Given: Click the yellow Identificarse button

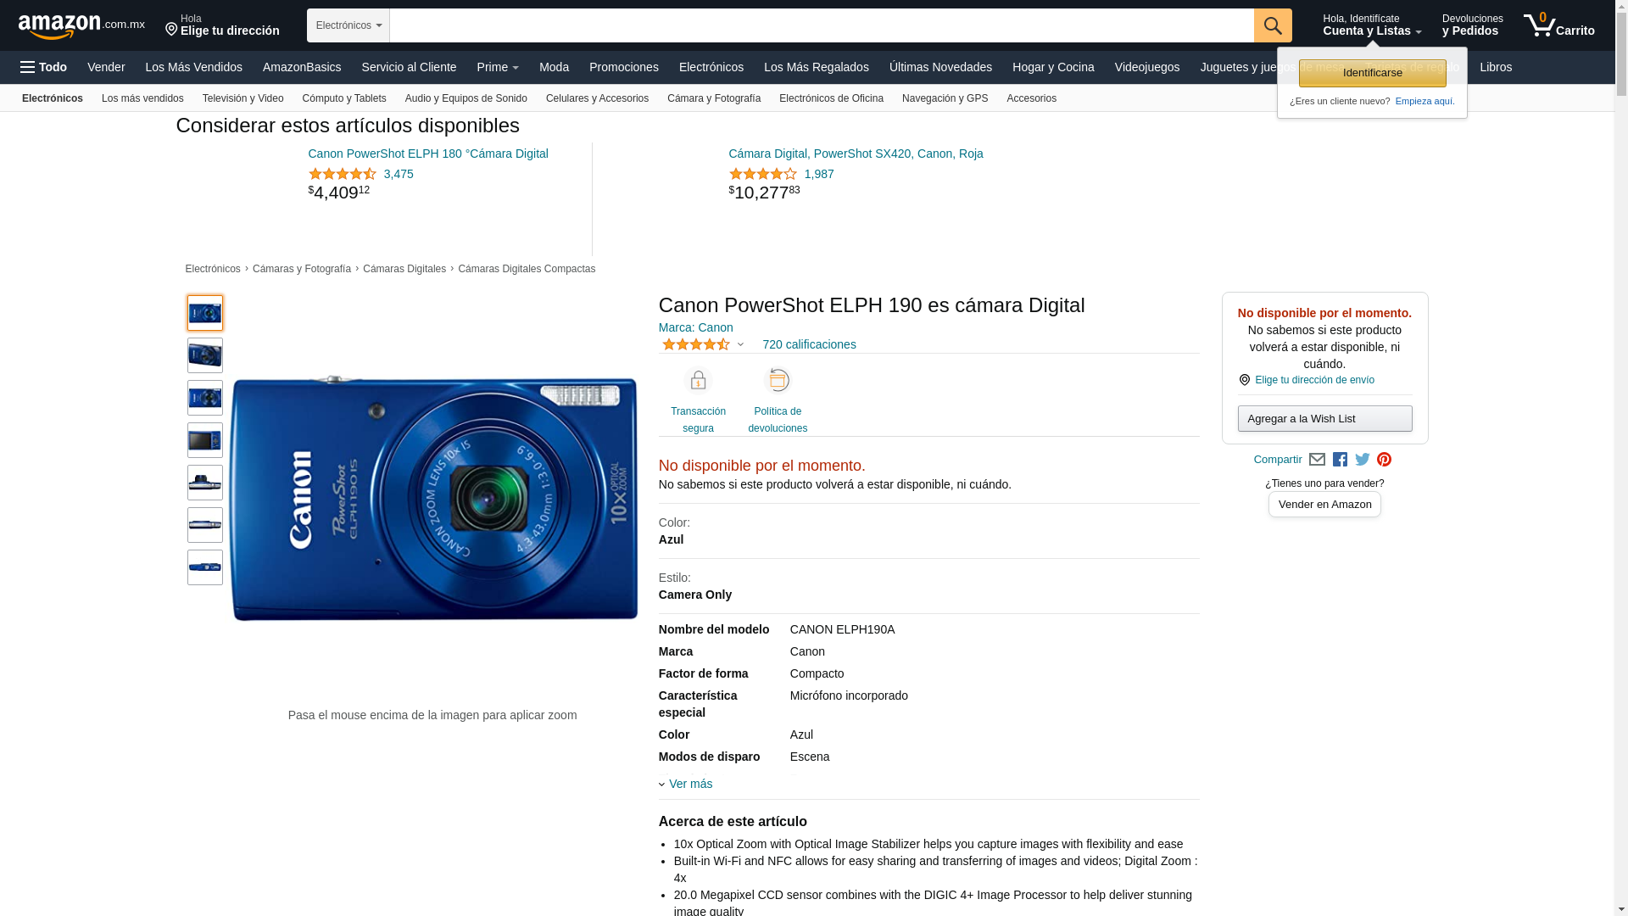Looking at the screenshot, I should 1372,73.
